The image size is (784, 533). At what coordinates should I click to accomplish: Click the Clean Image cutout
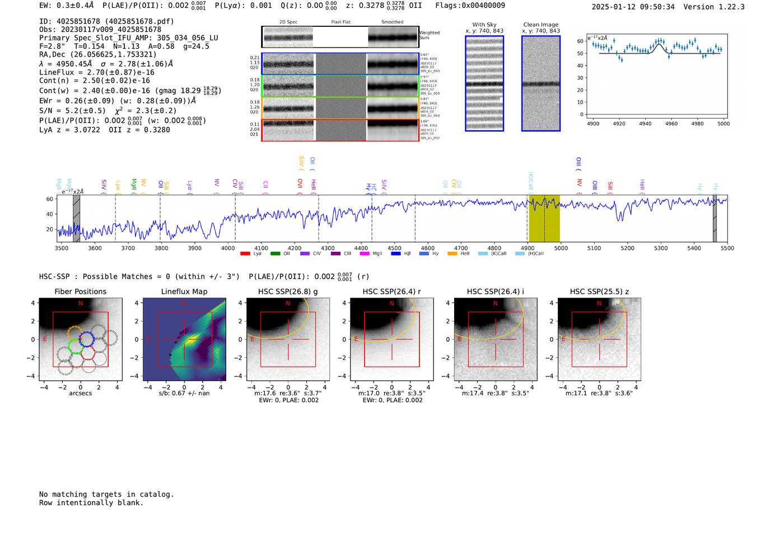(x=541, y=83)
